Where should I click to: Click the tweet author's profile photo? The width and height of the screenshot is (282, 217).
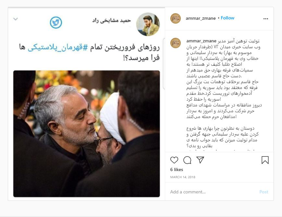point(148,24)
